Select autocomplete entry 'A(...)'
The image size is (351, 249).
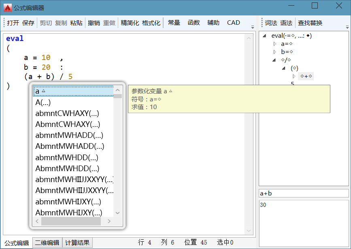pyautogui.click(x=73, y=102)
